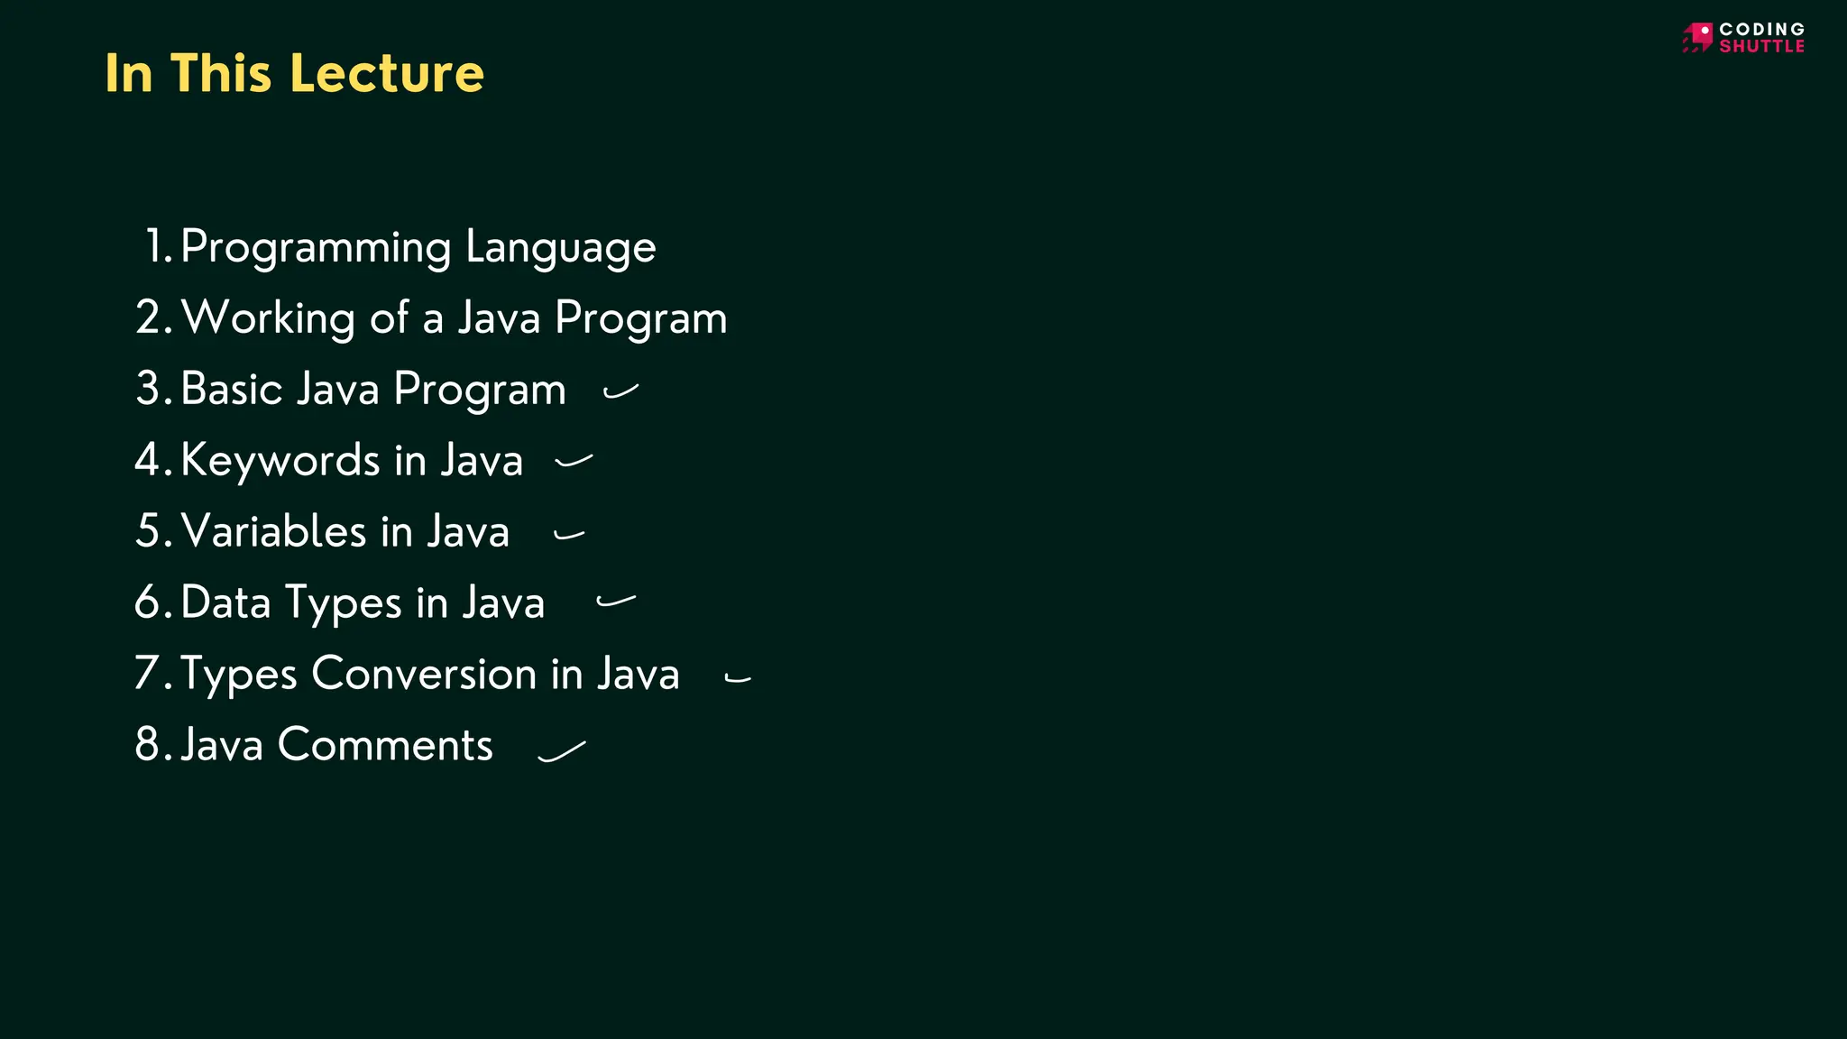Select the 'In This Lecture' heading
The image size is (1847, 1039).
click(295, 73)
